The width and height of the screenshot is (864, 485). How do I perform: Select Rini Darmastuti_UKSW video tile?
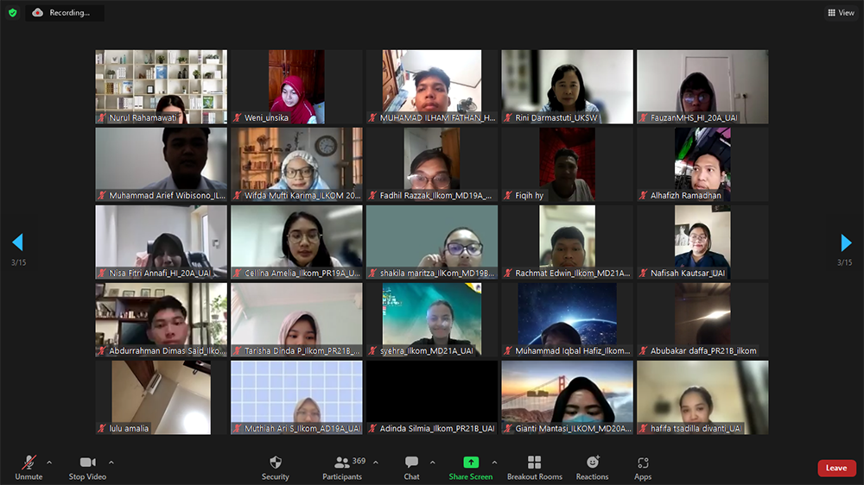click(567, 86)
